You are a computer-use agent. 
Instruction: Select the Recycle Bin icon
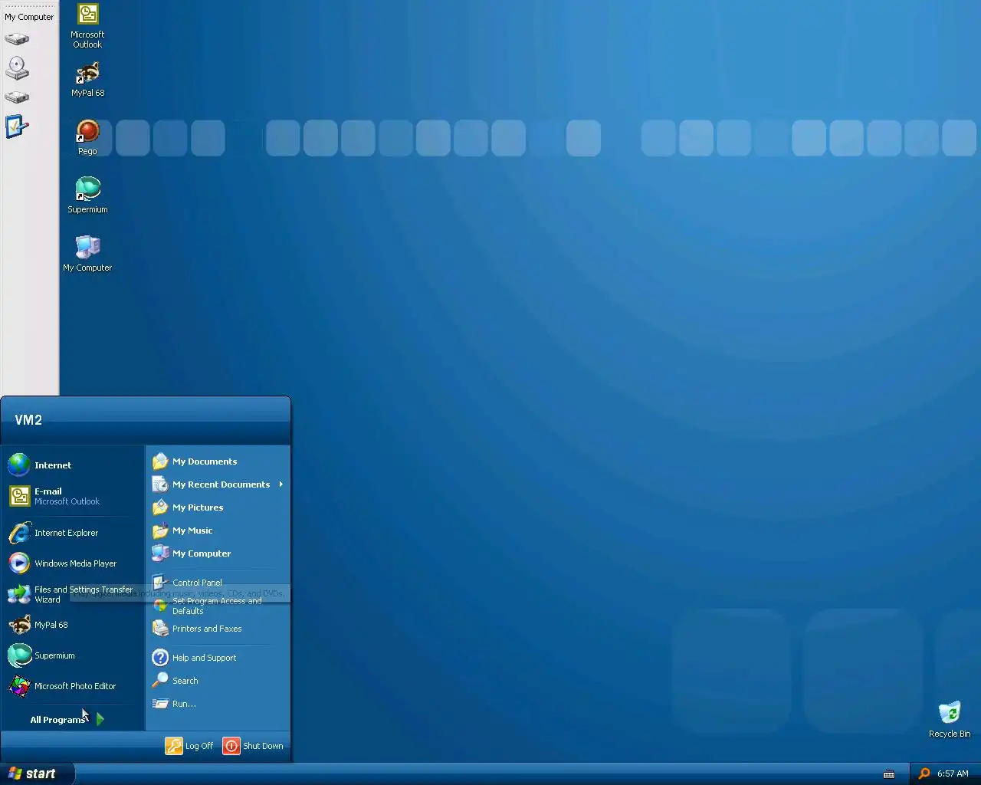click(950, 719)
